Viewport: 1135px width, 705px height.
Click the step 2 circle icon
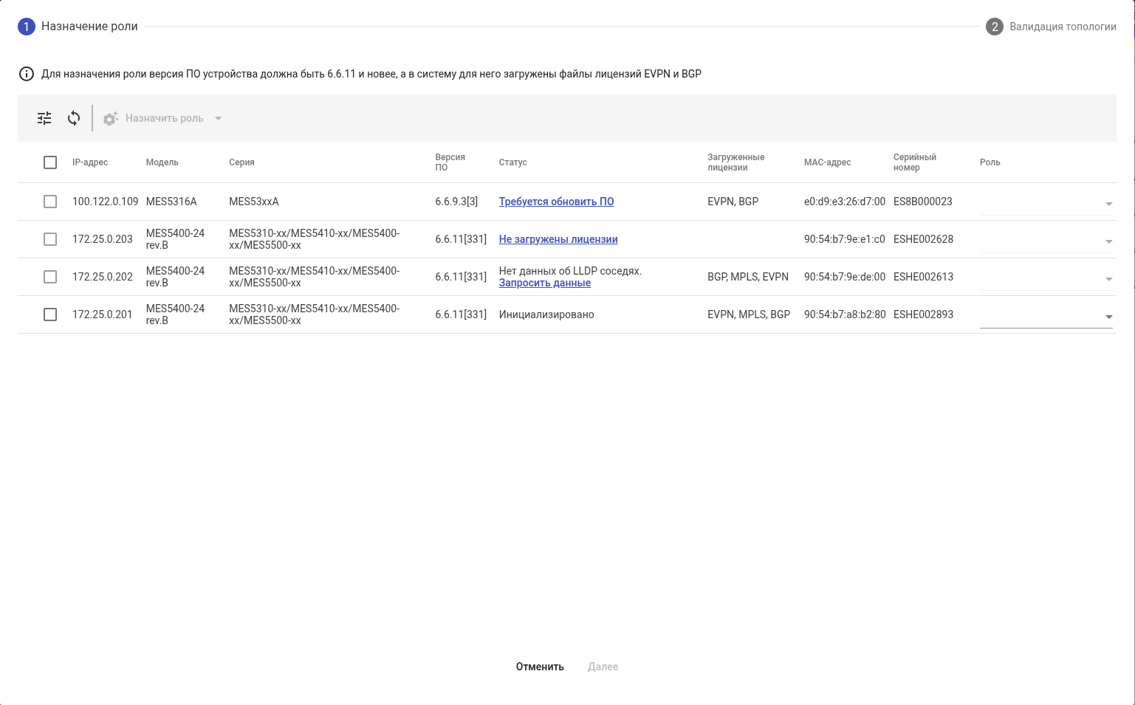tap(995, 27)
